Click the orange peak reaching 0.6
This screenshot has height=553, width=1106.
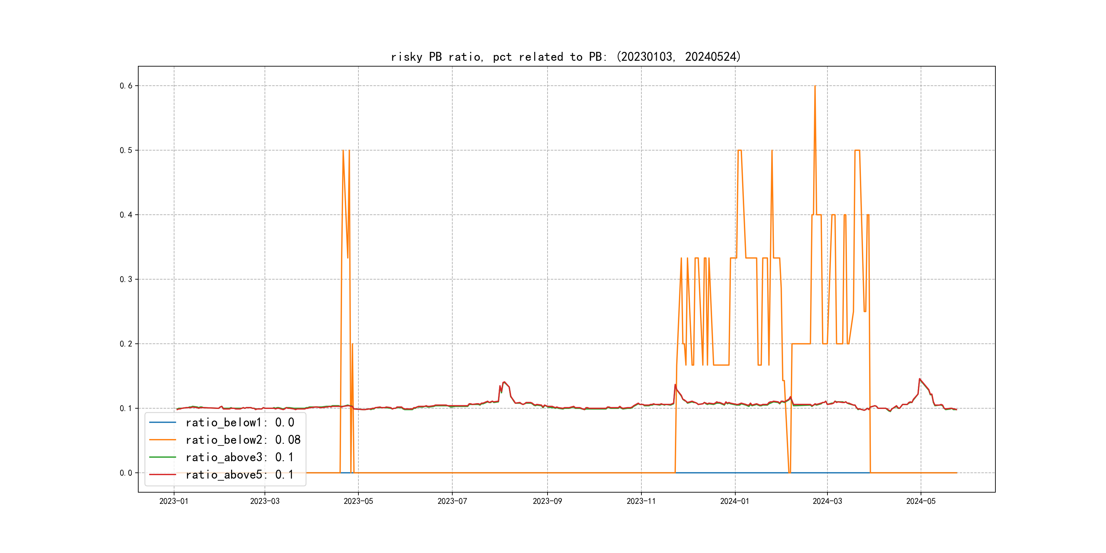tap(814, 87)
